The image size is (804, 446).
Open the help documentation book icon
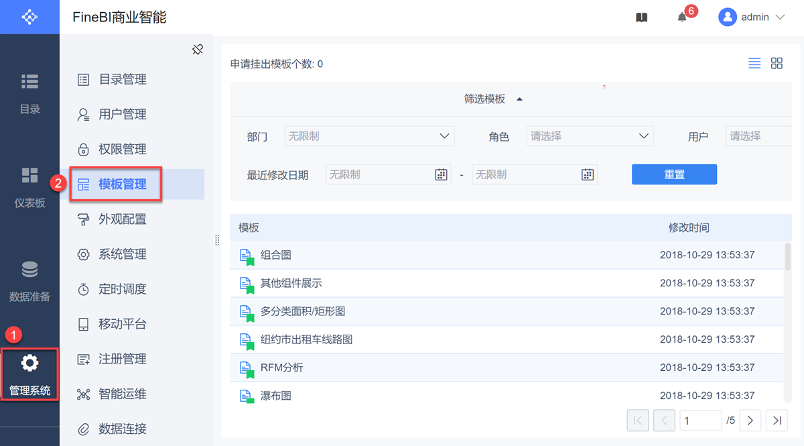tap(641, 17)
